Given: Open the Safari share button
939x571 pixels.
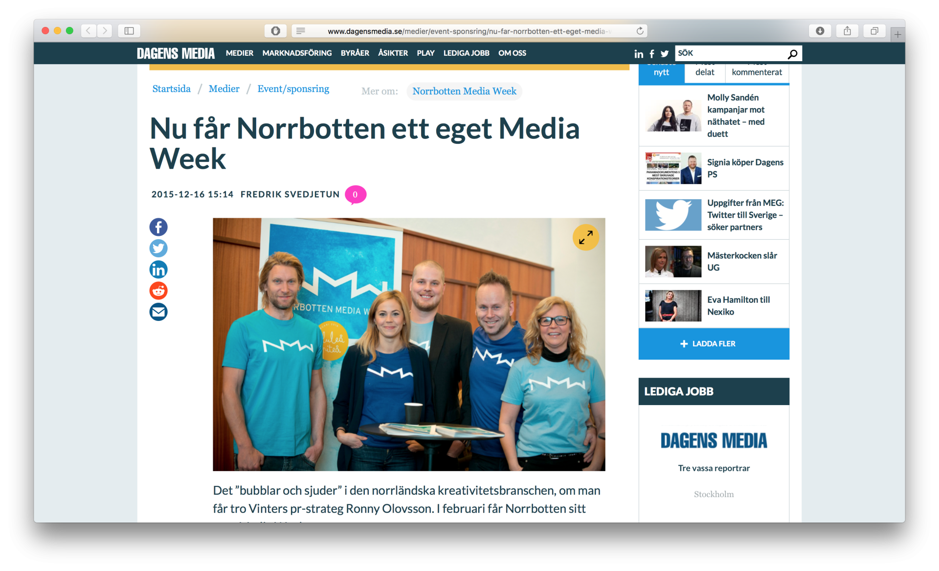Looking at the screenshot, I should (x=847, y=31).
